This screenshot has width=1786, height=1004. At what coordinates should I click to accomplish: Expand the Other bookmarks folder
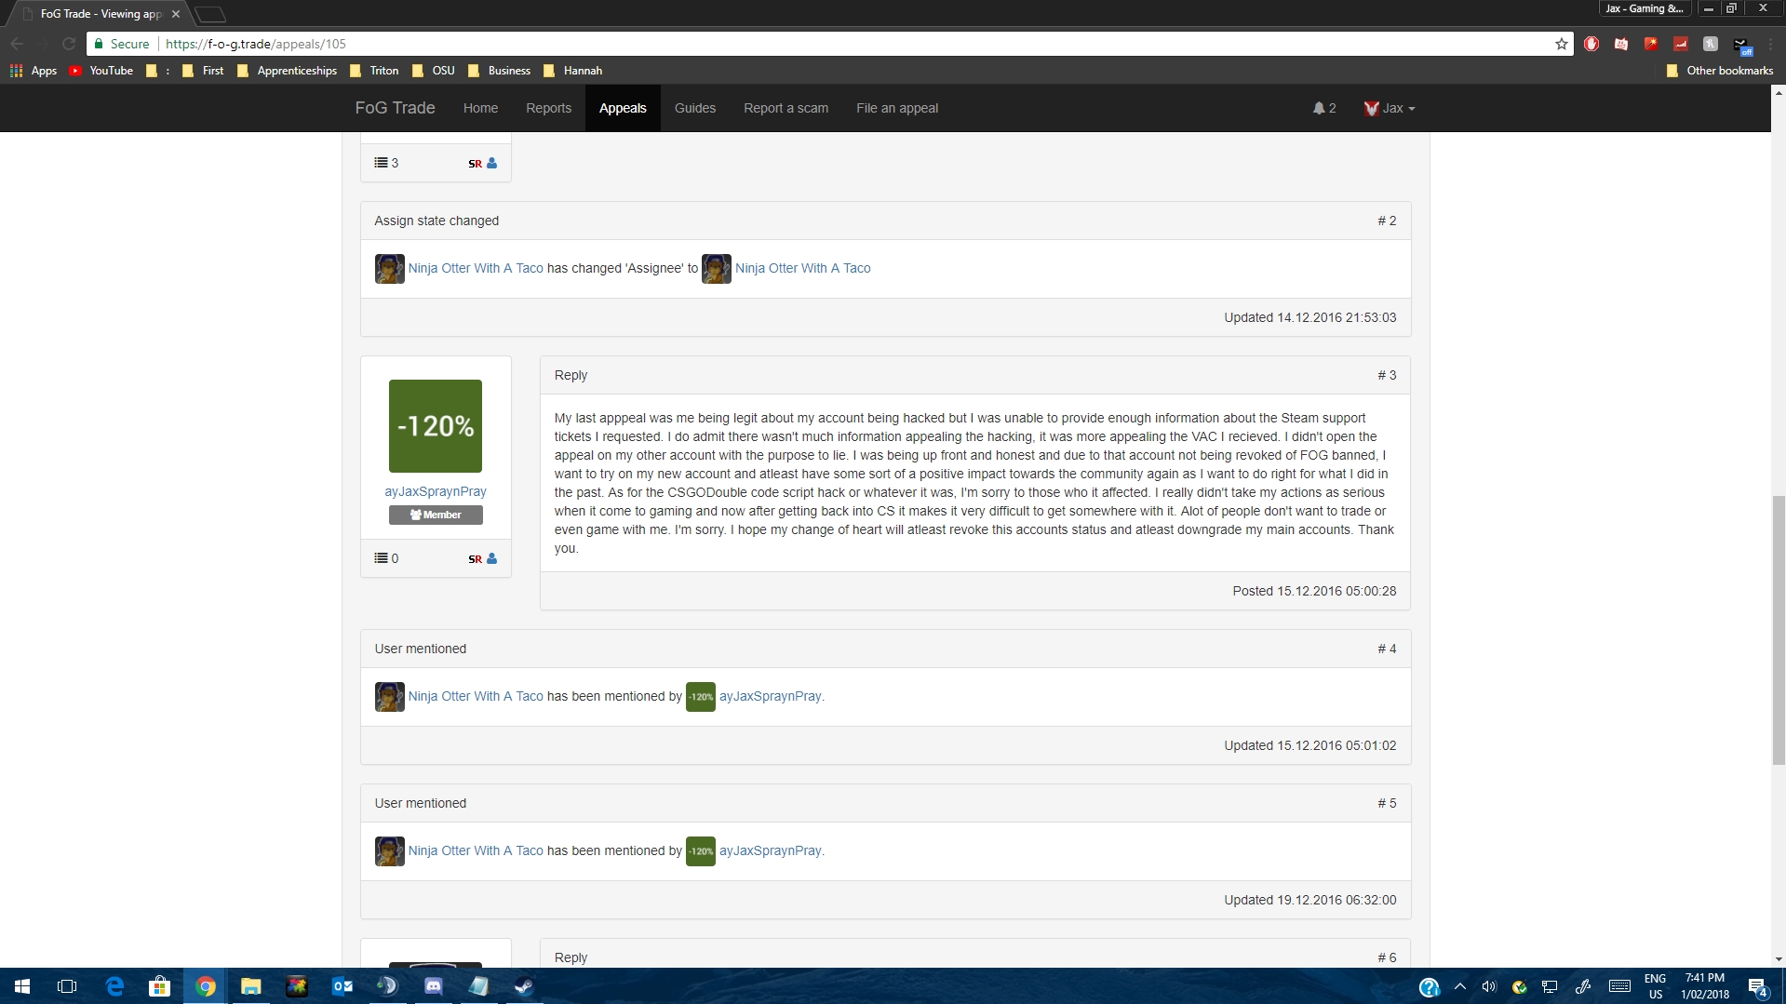(1720, 71)
